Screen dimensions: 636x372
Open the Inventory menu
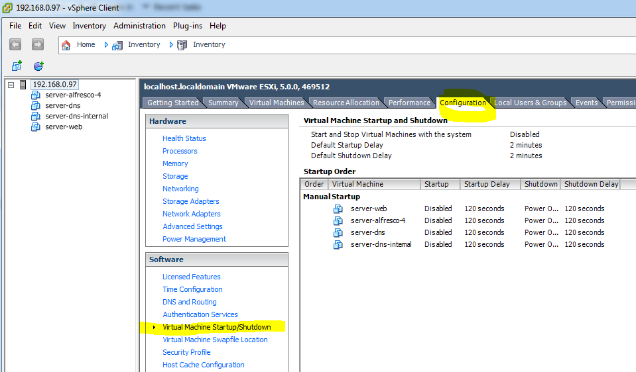[x=90, y=26]
